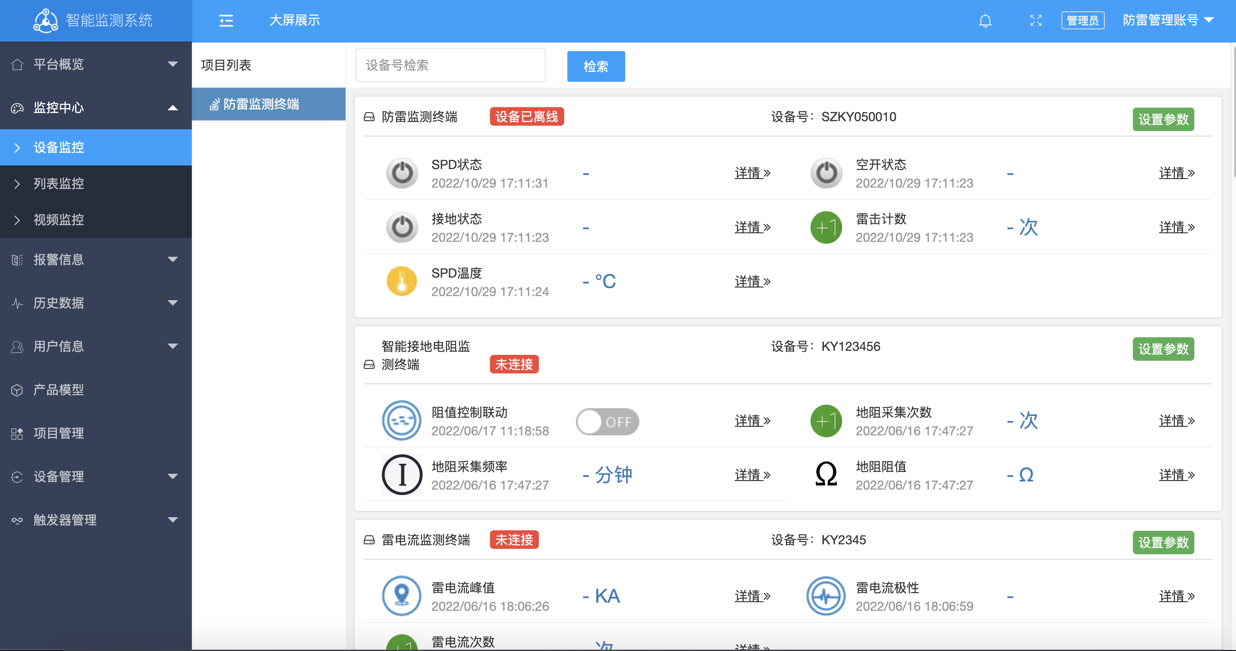Screen dimensions: 1236x651
Task: Click the SPD温度 thermometer icon
Action: click(402, 281)
